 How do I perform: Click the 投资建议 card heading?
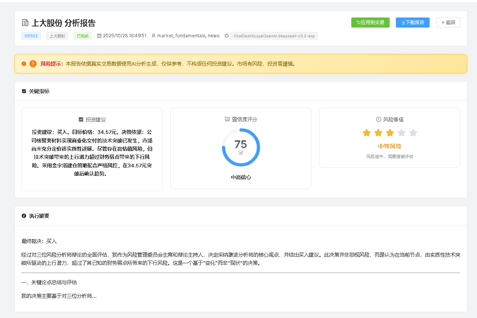click(96, 120)
